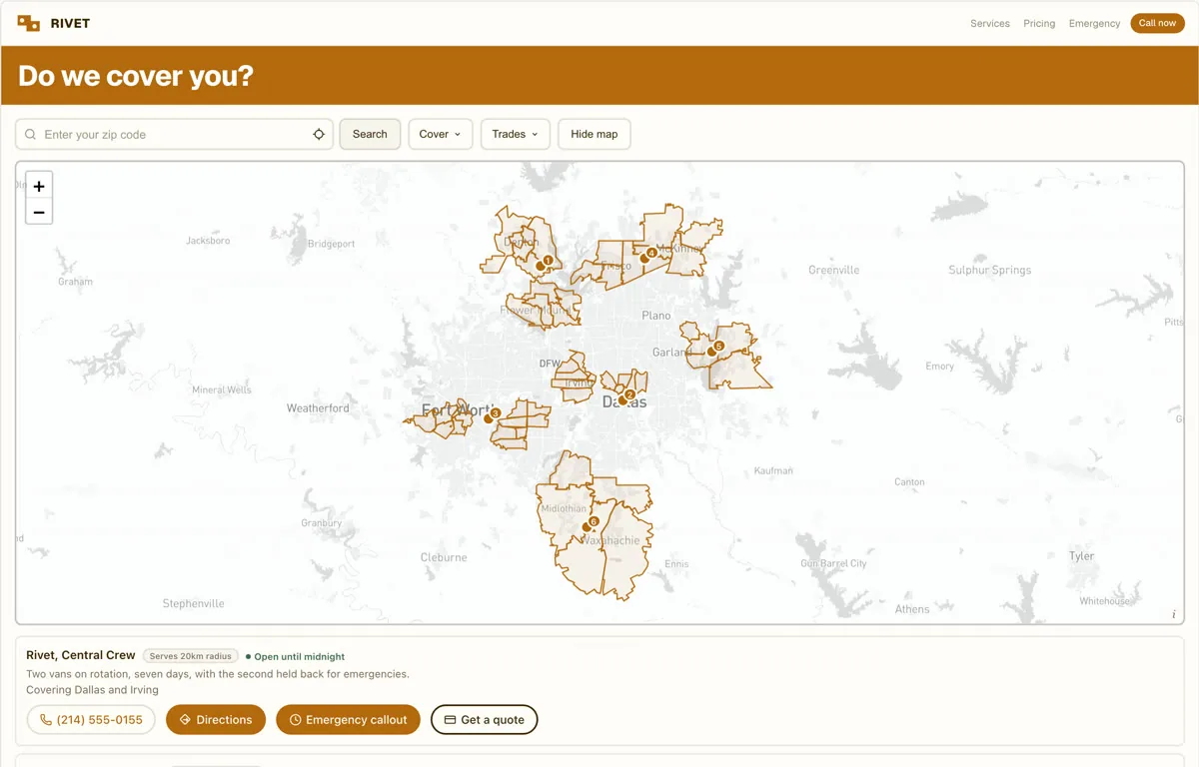Viewport: 1199px width, 767px height.
Task: Click the Stephenville map label
Action: tap(194, 603)
